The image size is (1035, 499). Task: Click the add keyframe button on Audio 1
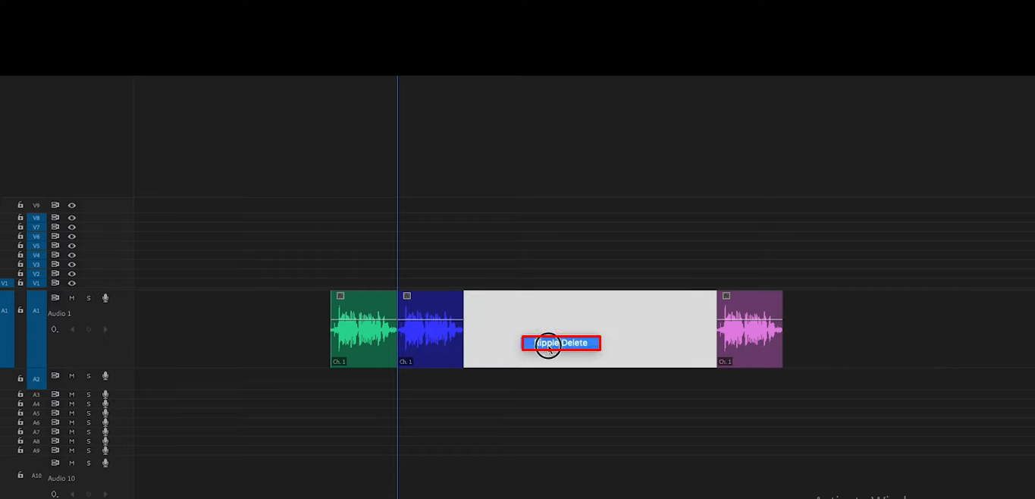pos(88,328)
